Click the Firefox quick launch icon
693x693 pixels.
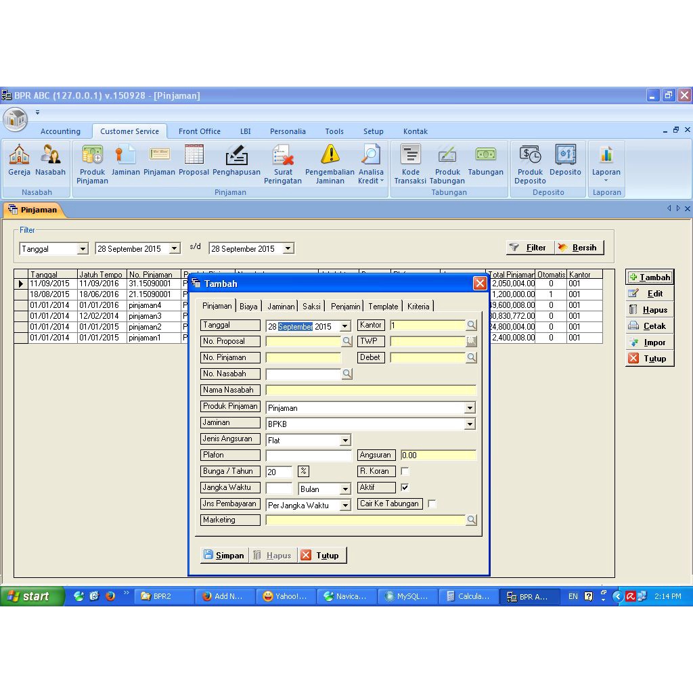point(110,596)
